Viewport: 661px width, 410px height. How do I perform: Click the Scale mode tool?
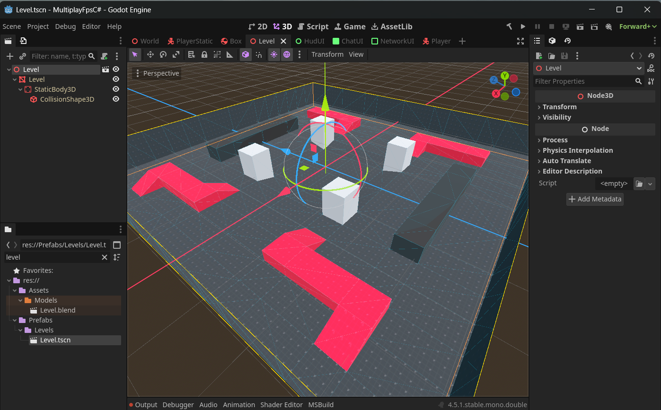click(176, 54)
